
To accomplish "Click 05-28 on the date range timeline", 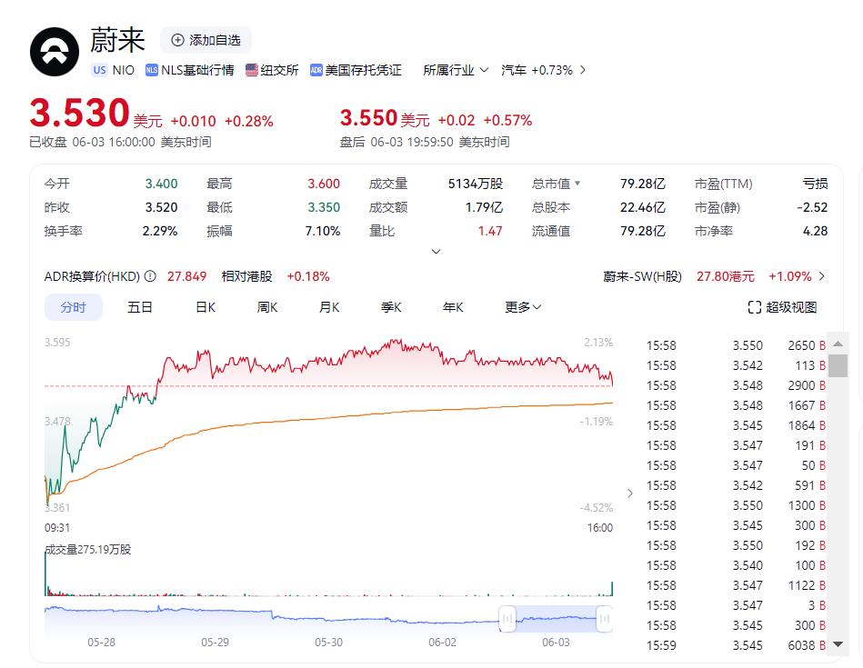I will (101, 643).
